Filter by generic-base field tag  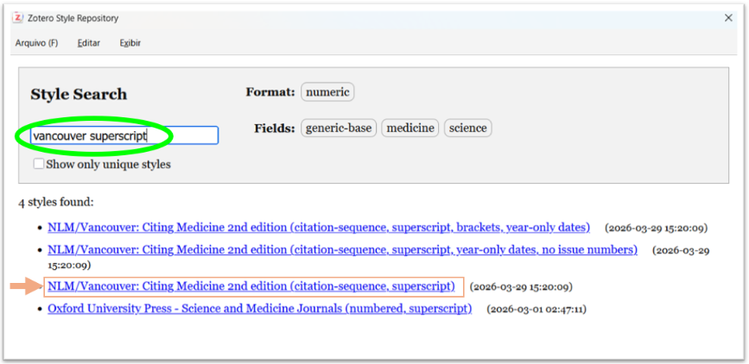[x=339, y=128]
